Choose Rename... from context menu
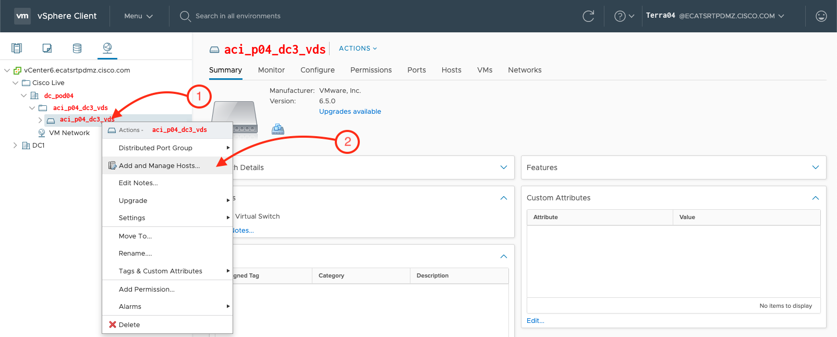 pyautogui.click(x=167, y=254)
